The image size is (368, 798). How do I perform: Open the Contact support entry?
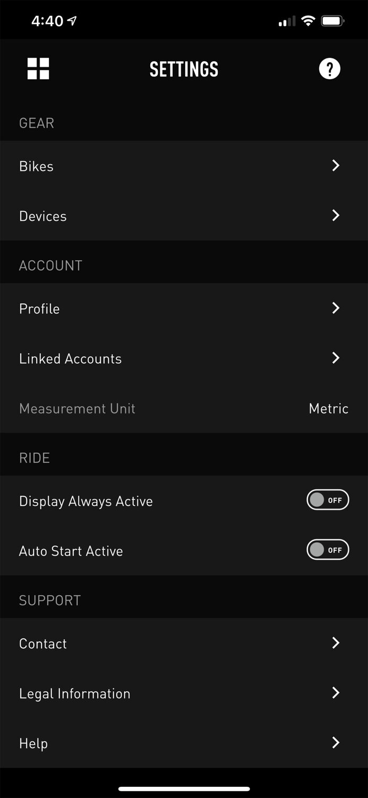(43, 644)
